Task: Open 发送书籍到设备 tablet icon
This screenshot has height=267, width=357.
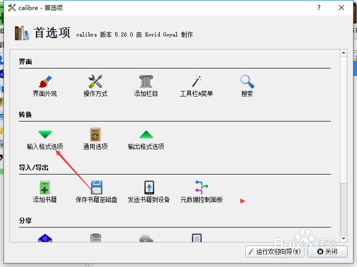Action: [149, 187]
